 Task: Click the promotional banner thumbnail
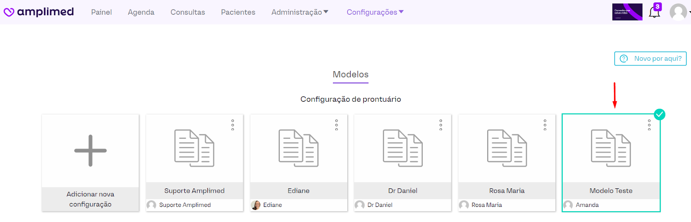point(627,12)
